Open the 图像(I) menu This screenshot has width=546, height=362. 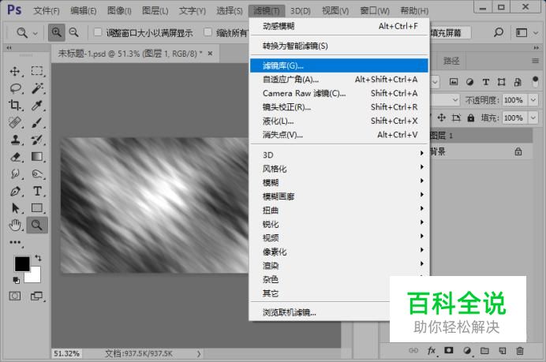(119, 11)
